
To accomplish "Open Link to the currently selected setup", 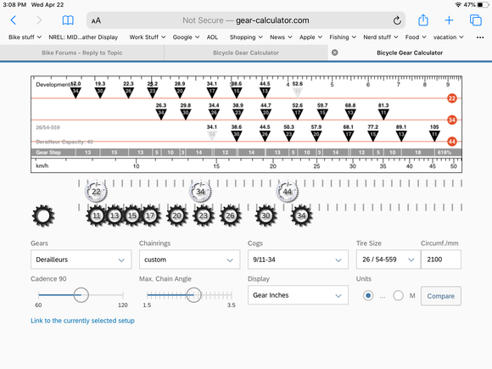I will click(82, 321).
